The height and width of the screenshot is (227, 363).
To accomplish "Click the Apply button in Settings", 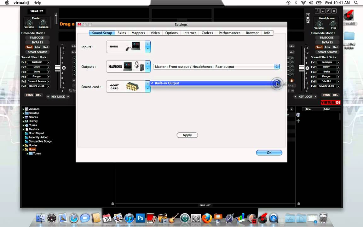I will tap(187, 135).
